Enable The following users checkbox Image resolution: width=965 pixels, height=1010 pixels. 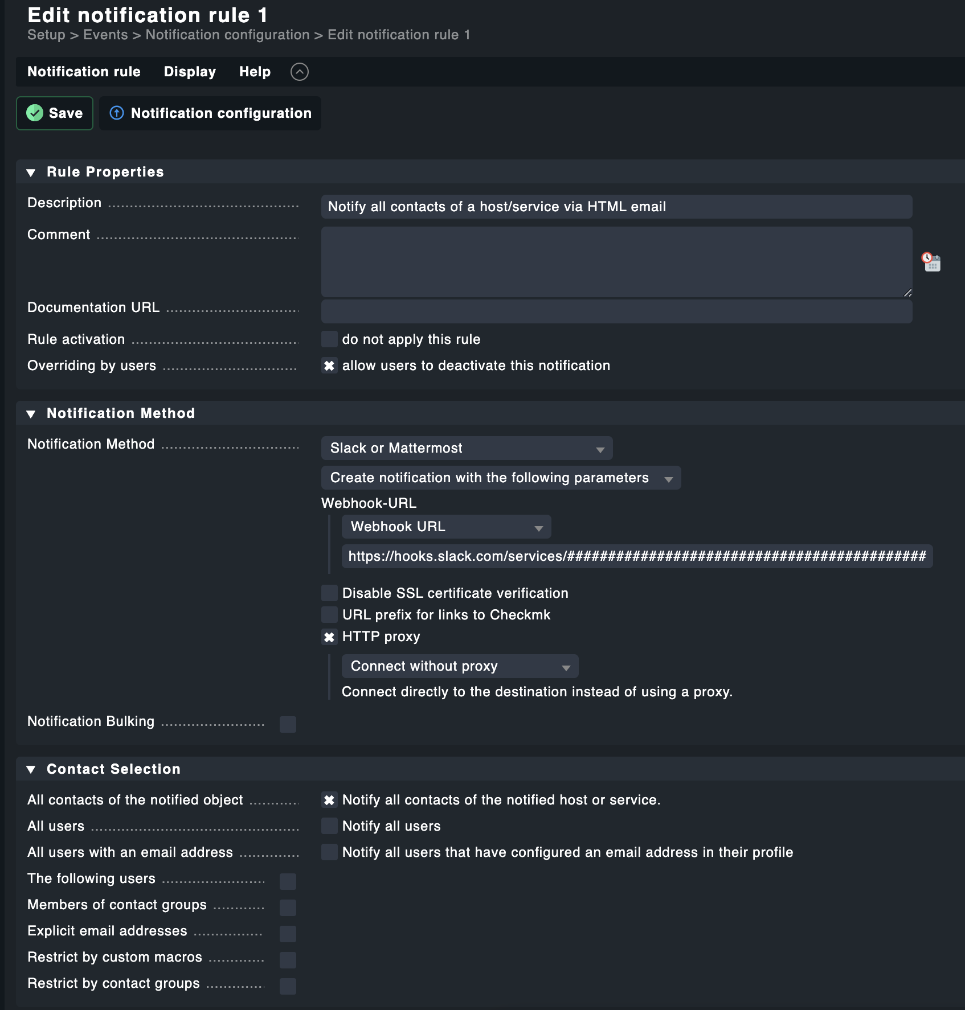pyautogui.click(x=288, y=881)
